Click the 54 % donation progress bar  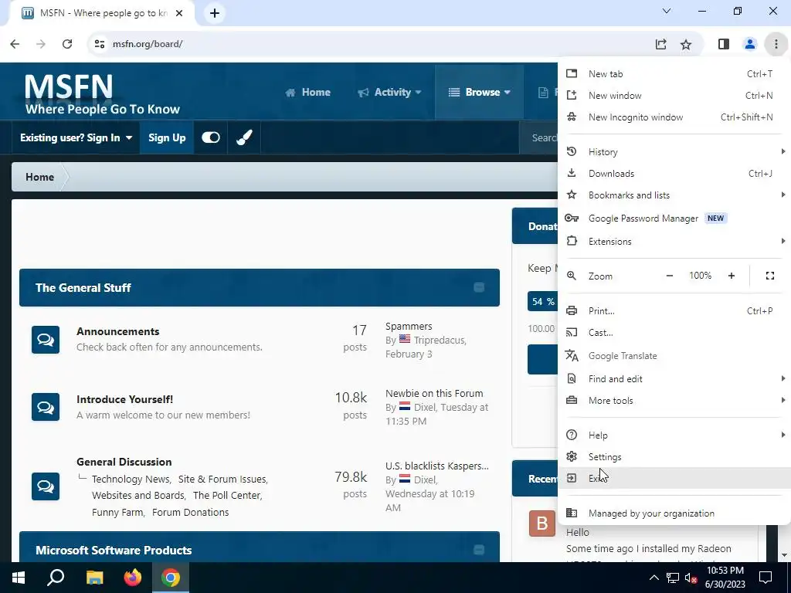pyautogui.click(x=542, y=302)
